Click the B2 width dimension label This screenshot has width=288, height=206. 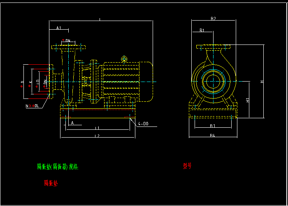(x=213, y=19)
